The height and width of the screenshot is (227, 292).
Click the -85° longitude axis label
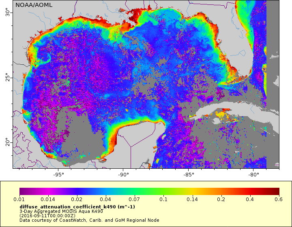[189, 175]
